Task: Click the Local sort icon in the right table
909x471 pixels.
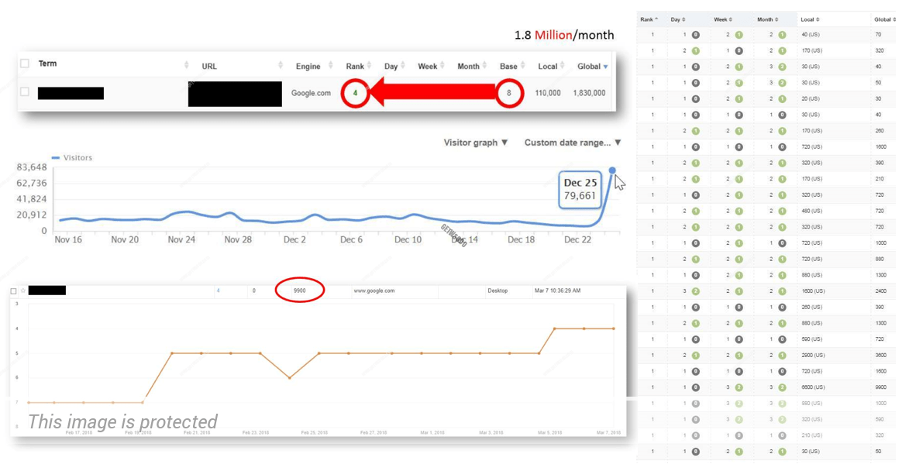Action: tap(818, 19)
